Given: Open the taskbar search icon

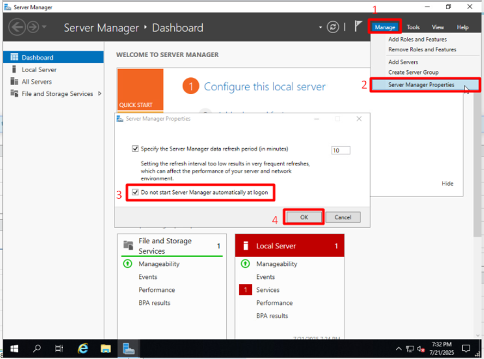Looking at the screenshot, I should coord(37,348).
